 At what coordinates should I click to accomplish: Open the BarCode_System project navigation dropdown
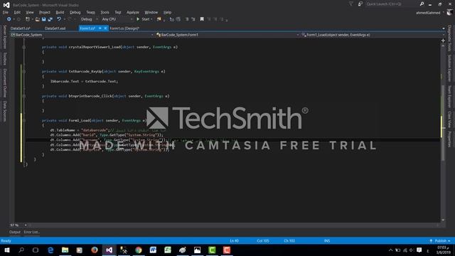[82, 35]
